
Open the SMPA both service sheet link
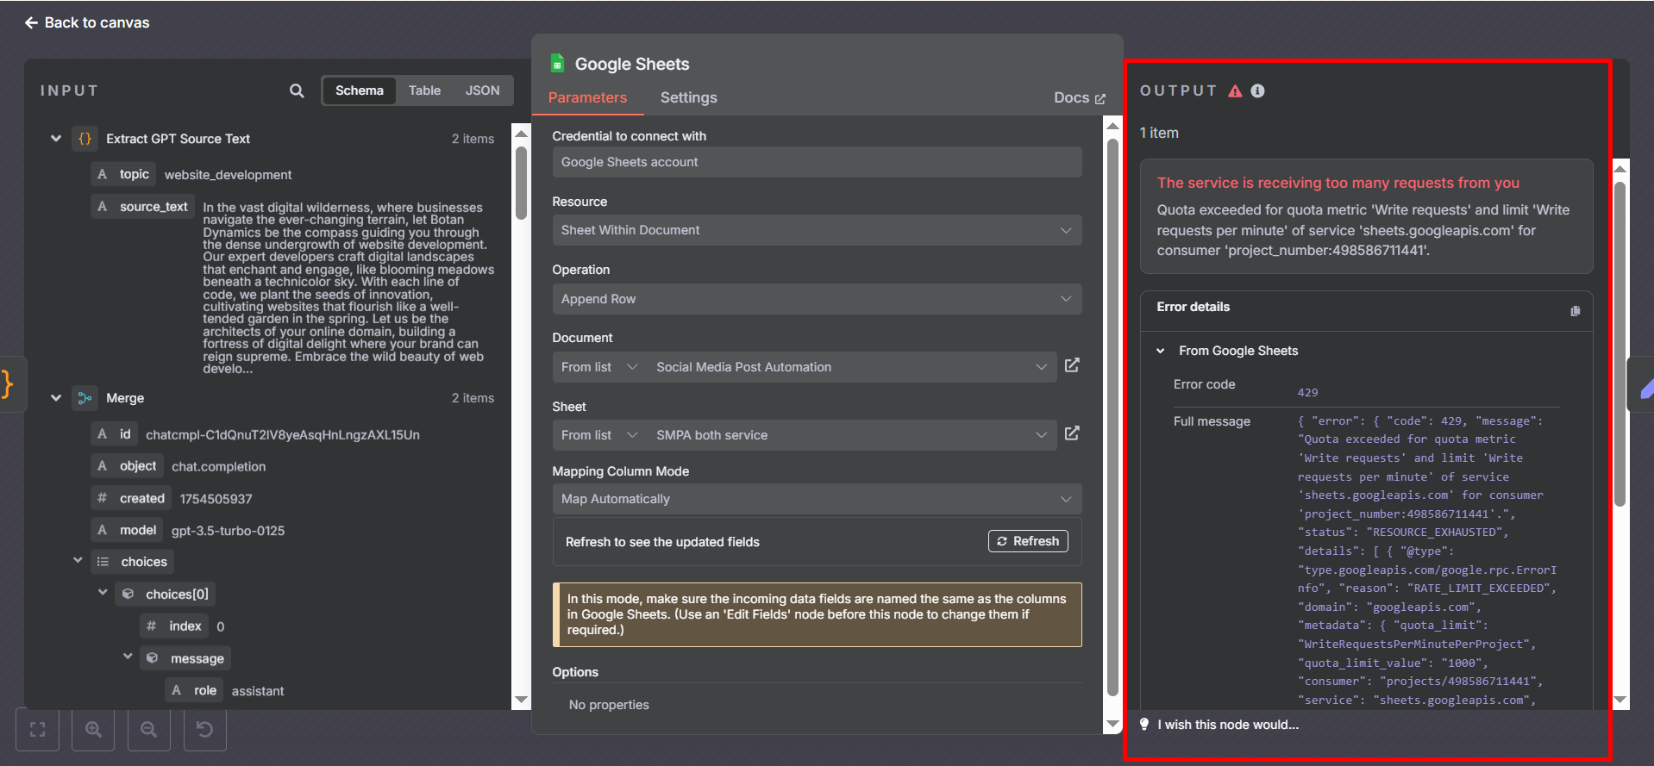(x=1072, y=433)
